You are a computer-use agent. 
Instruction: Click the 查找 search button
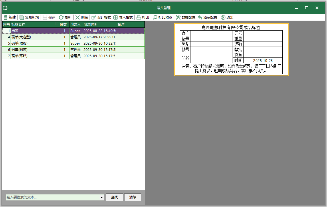pyautogui.click(x=114, y=197)
